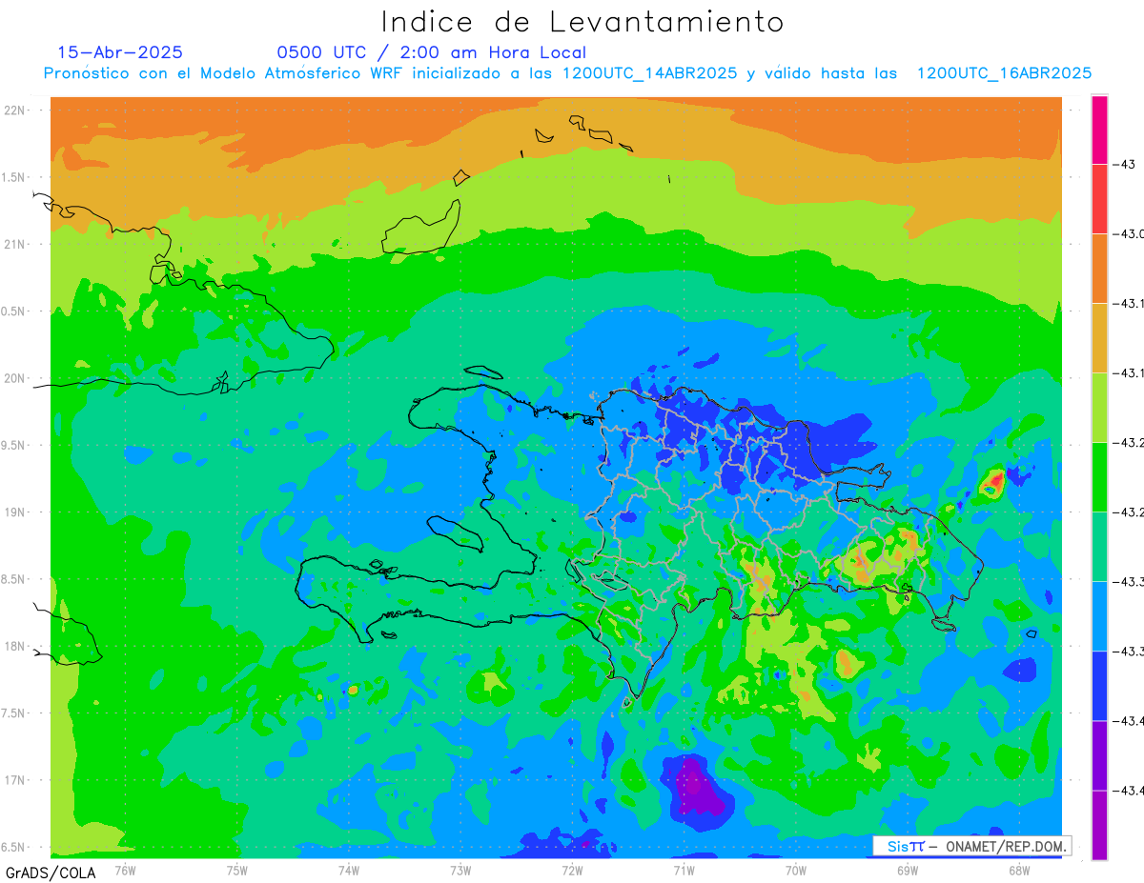The image size is (1144, 883).
Task: Pick the bright green color bar segment
Action: click(1099, 477)
